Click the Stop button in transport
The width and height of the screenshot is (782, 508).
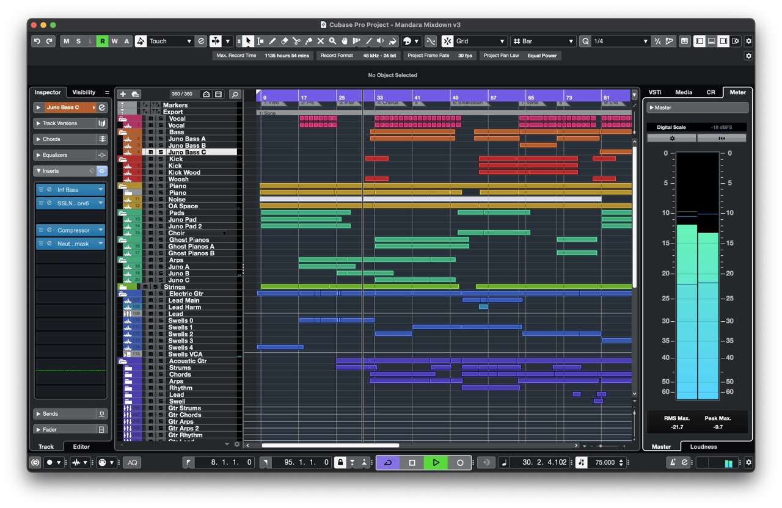(x=412, y=463)
